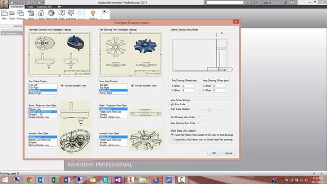The width and height of the screenshot is (327, 184).
Task: Switch to the Get Started tab
Action: (x=17, y=7)
